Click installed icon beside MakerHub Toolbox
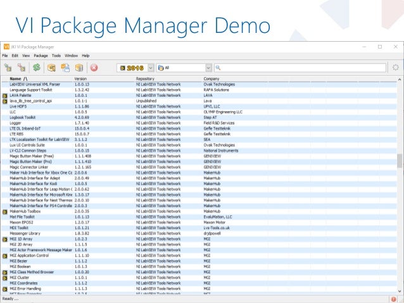 click(5, 212)
